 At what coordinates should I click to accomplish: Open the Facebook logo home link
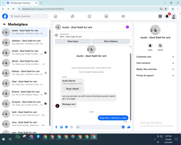(x=5, y=16)
